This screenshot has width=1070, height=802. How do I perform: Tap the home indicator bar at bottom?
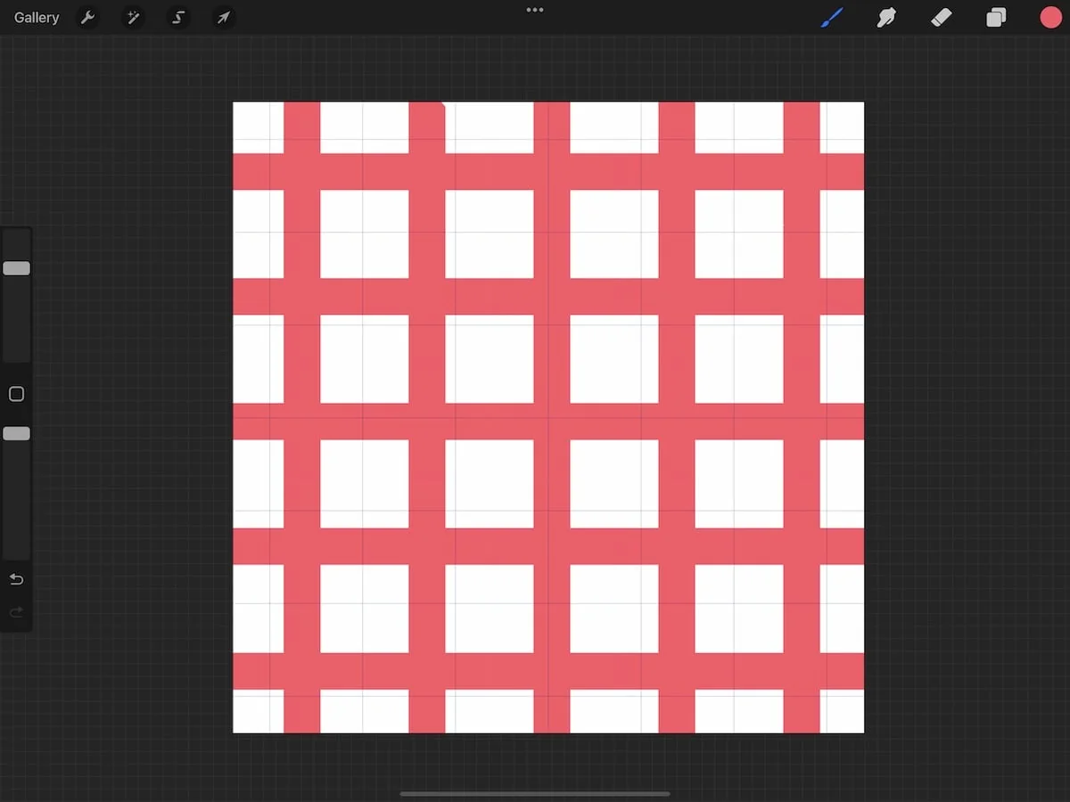tap(535, 793)
